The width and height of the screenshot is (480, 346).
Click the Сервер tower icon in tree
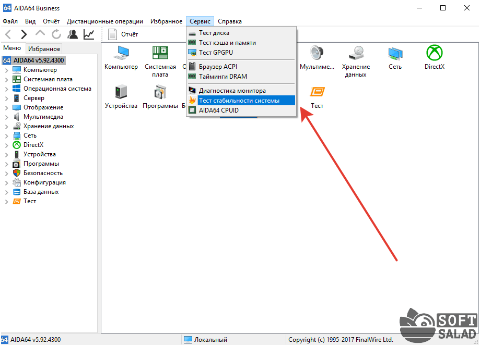(17, 98)
